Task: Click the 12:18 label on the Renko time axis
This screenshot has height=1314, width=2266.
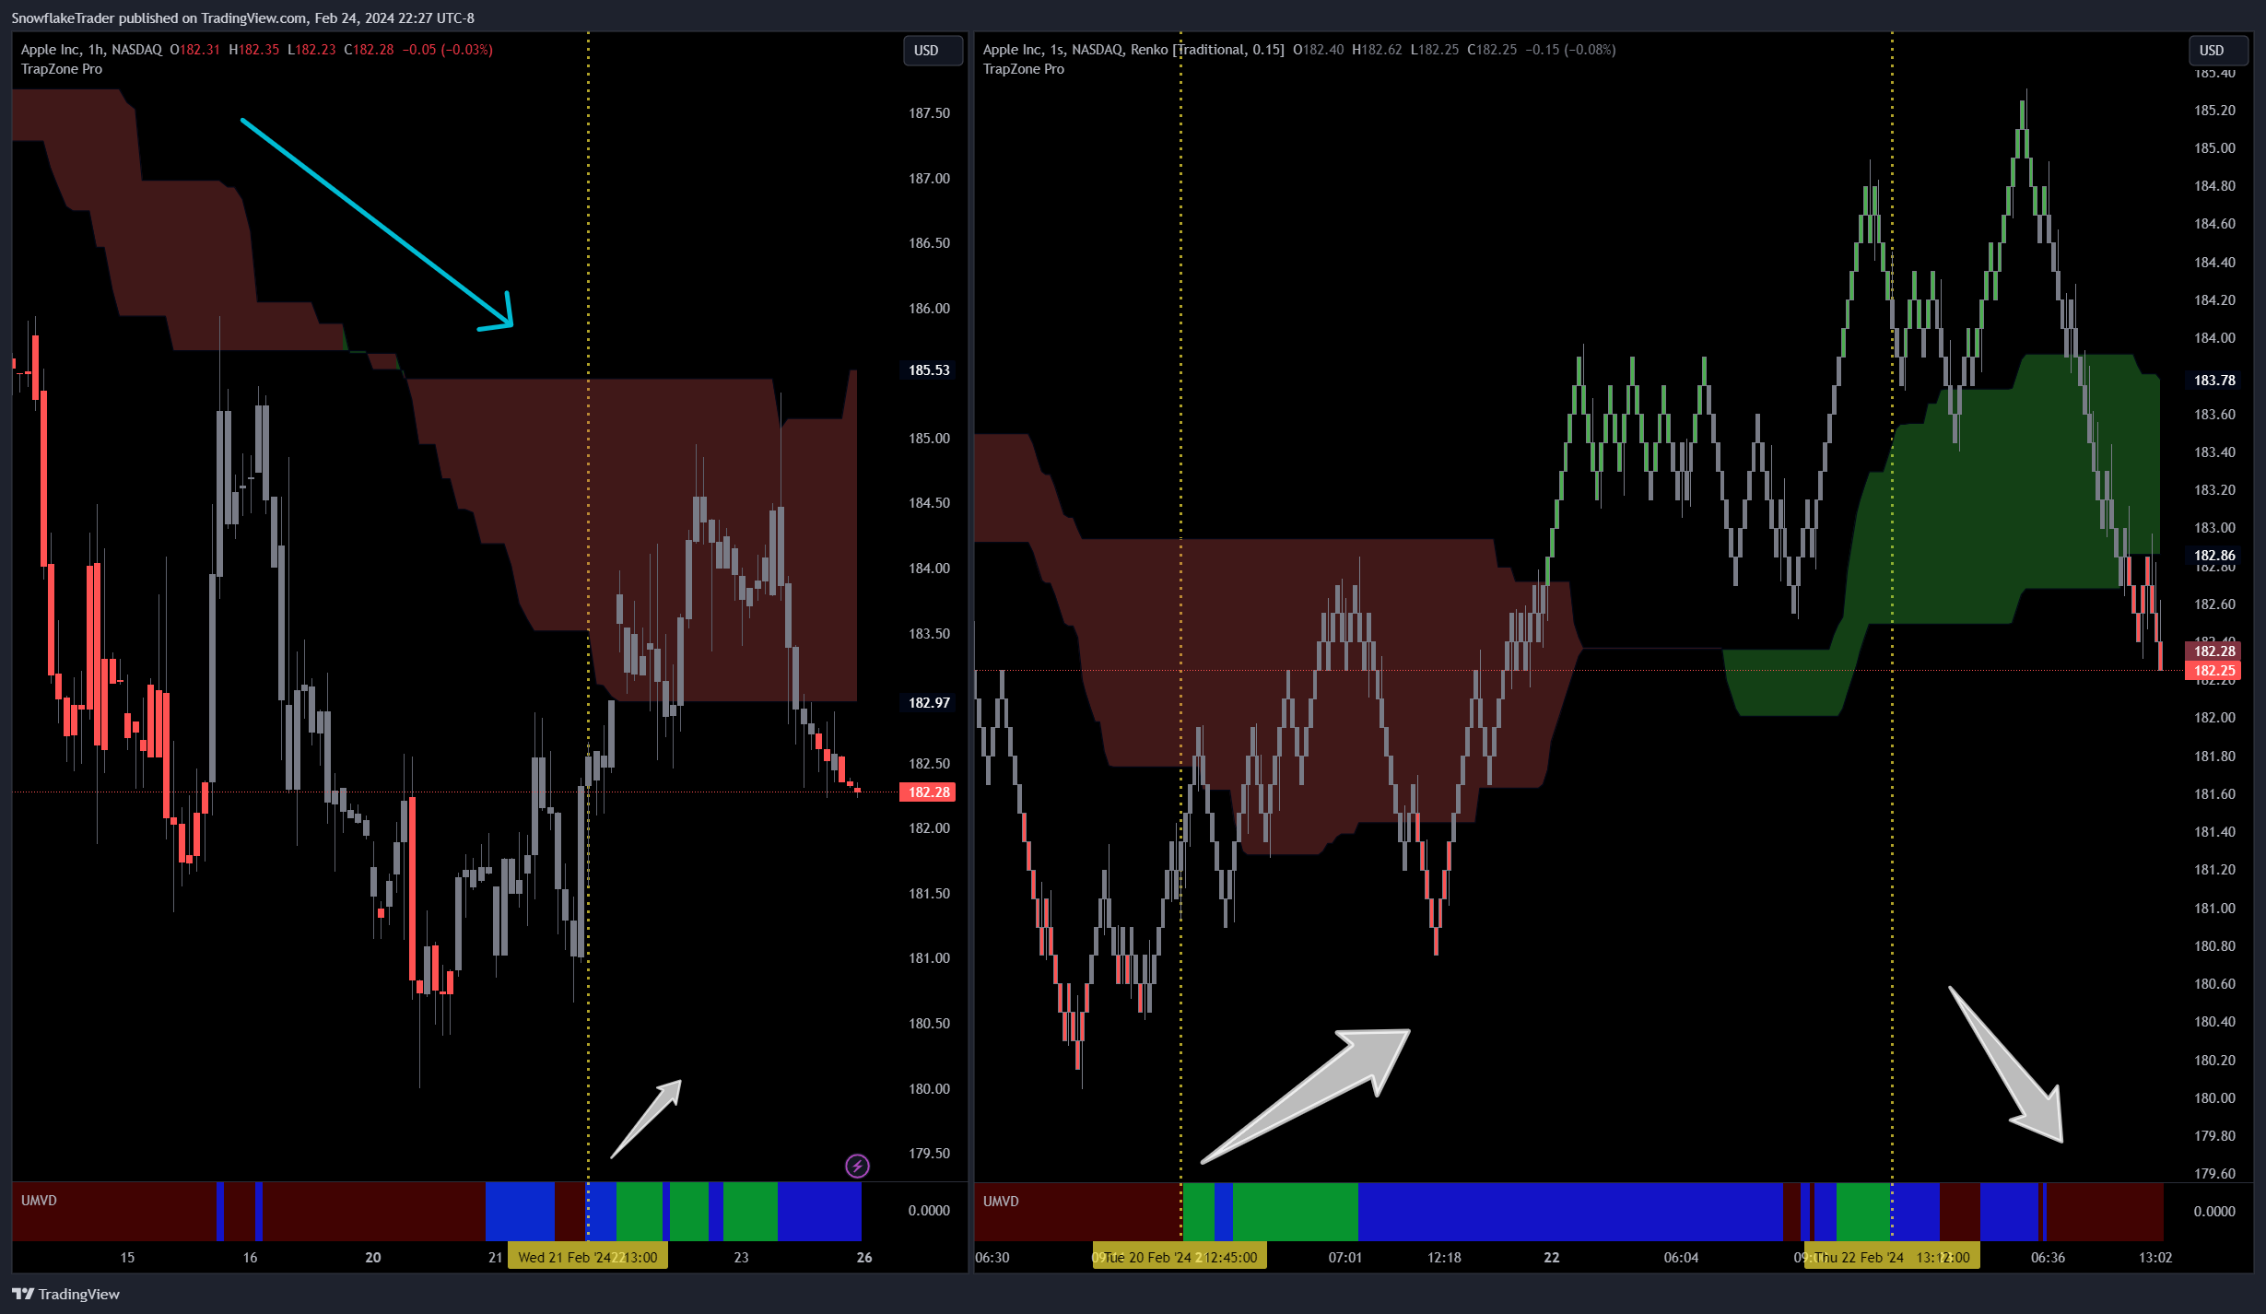Action: pyautogui.click(x=1444, y=1257)
